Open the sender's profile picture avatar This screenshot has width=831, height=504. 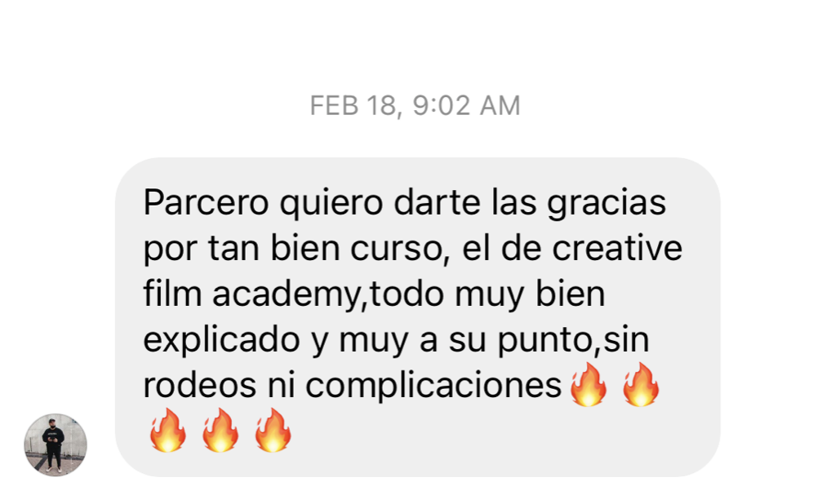[56, 444]
